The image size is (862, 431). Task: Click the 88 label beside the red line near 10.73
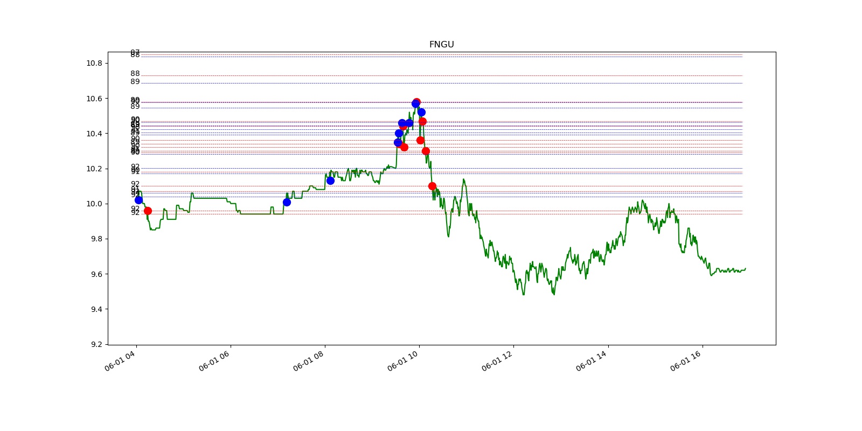coord(135,74)
